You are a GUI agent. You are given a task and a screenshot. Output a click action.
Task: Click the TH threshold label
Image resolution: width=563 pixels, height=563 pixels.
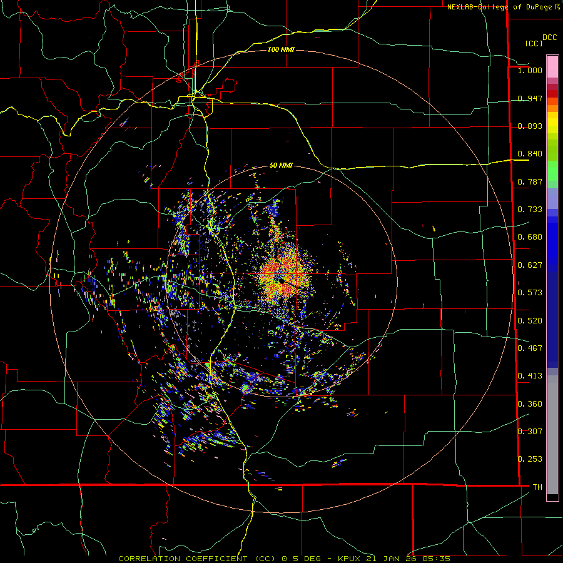coord(537,487)
